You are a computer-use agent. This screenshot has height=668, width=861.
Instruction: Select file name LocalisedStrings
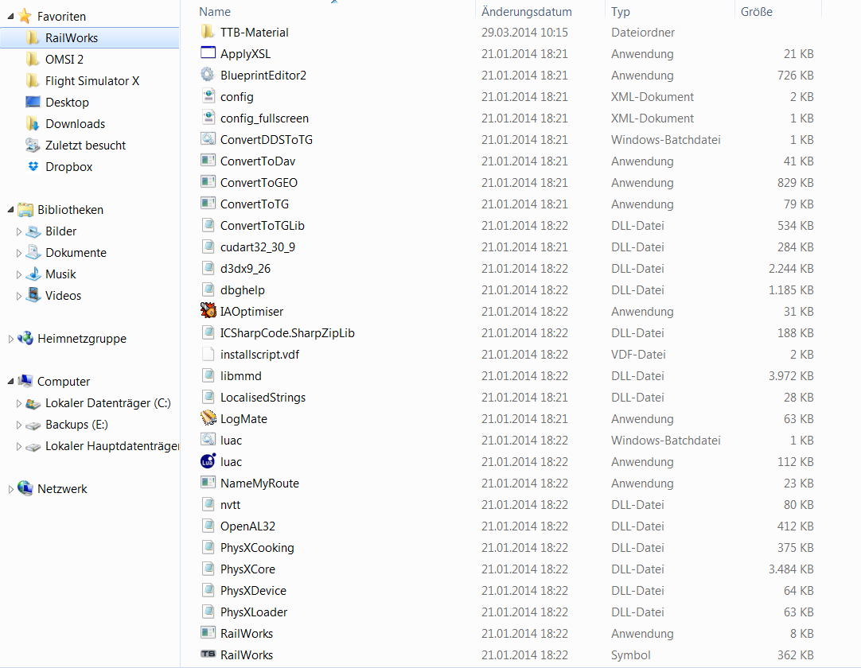coord(263,397)
